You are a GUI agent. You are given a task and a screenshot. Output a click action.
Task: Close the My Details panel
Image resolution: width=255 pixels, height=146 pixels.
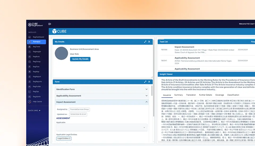(149, 42)
